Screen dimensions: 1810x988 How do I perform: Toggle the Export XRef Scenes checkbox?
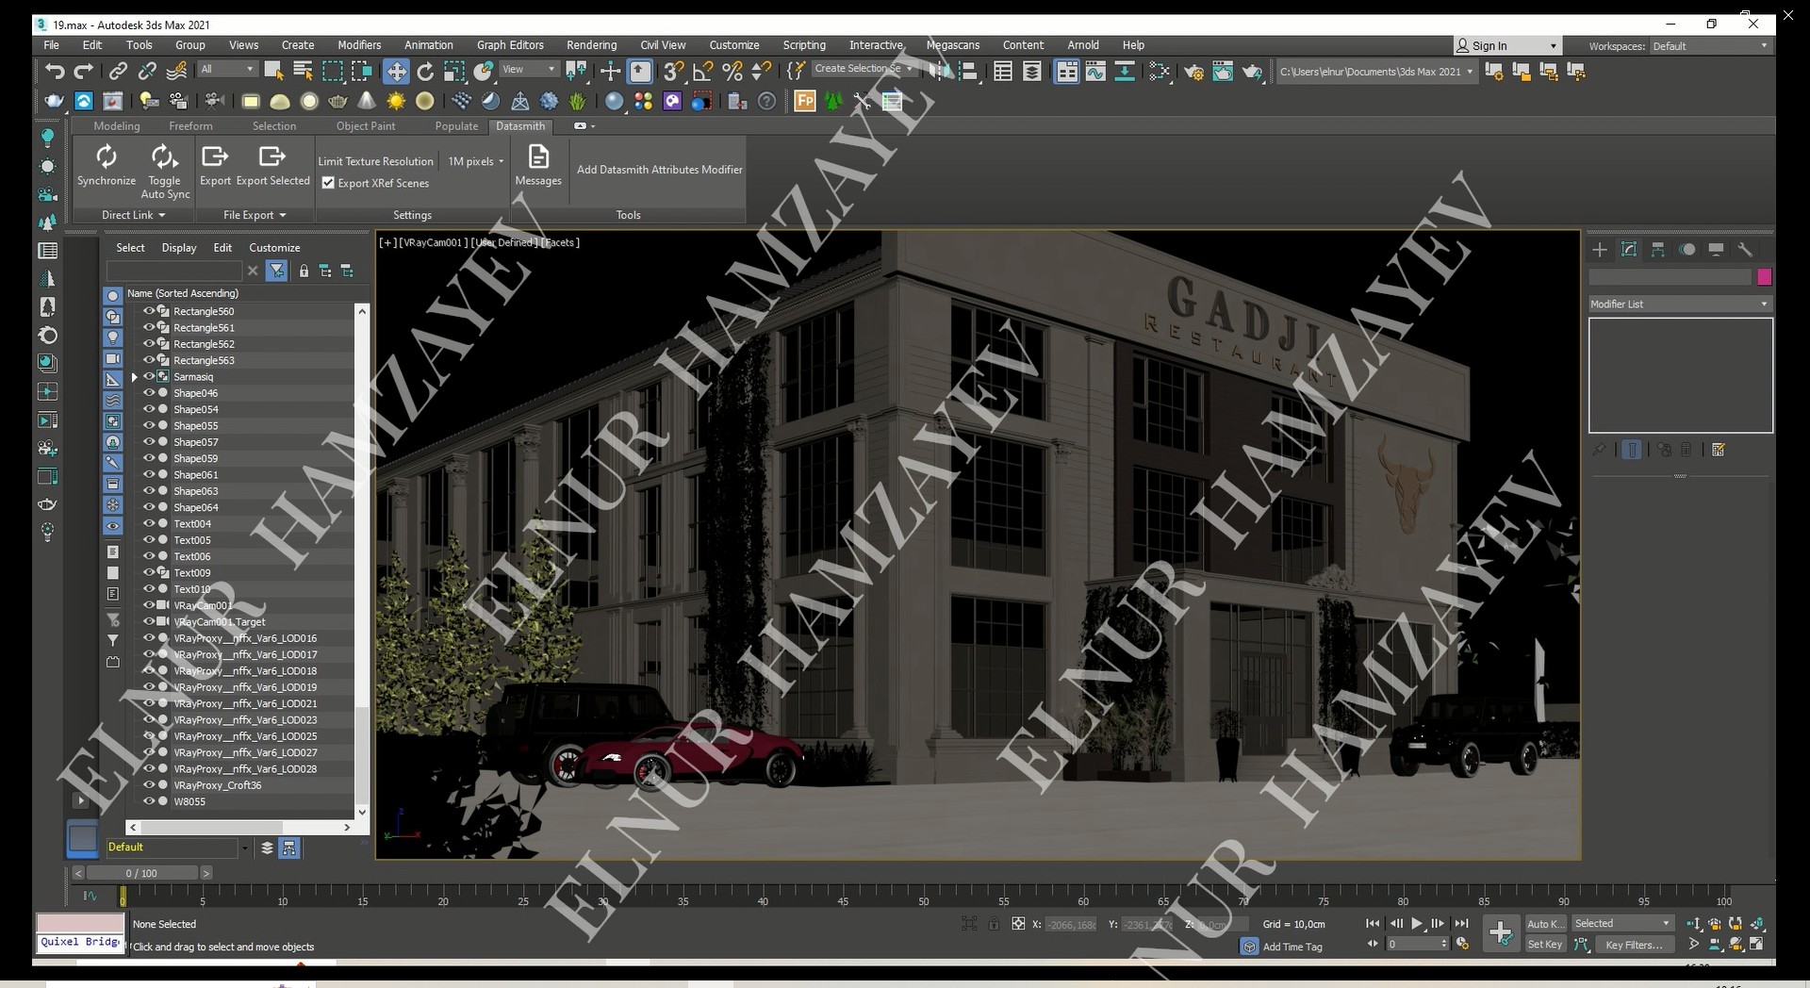pyautogui.click(x=328, y=183)
